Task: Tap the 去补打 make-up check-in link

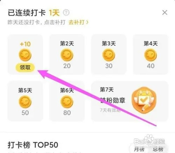Action: click(77, 22)
